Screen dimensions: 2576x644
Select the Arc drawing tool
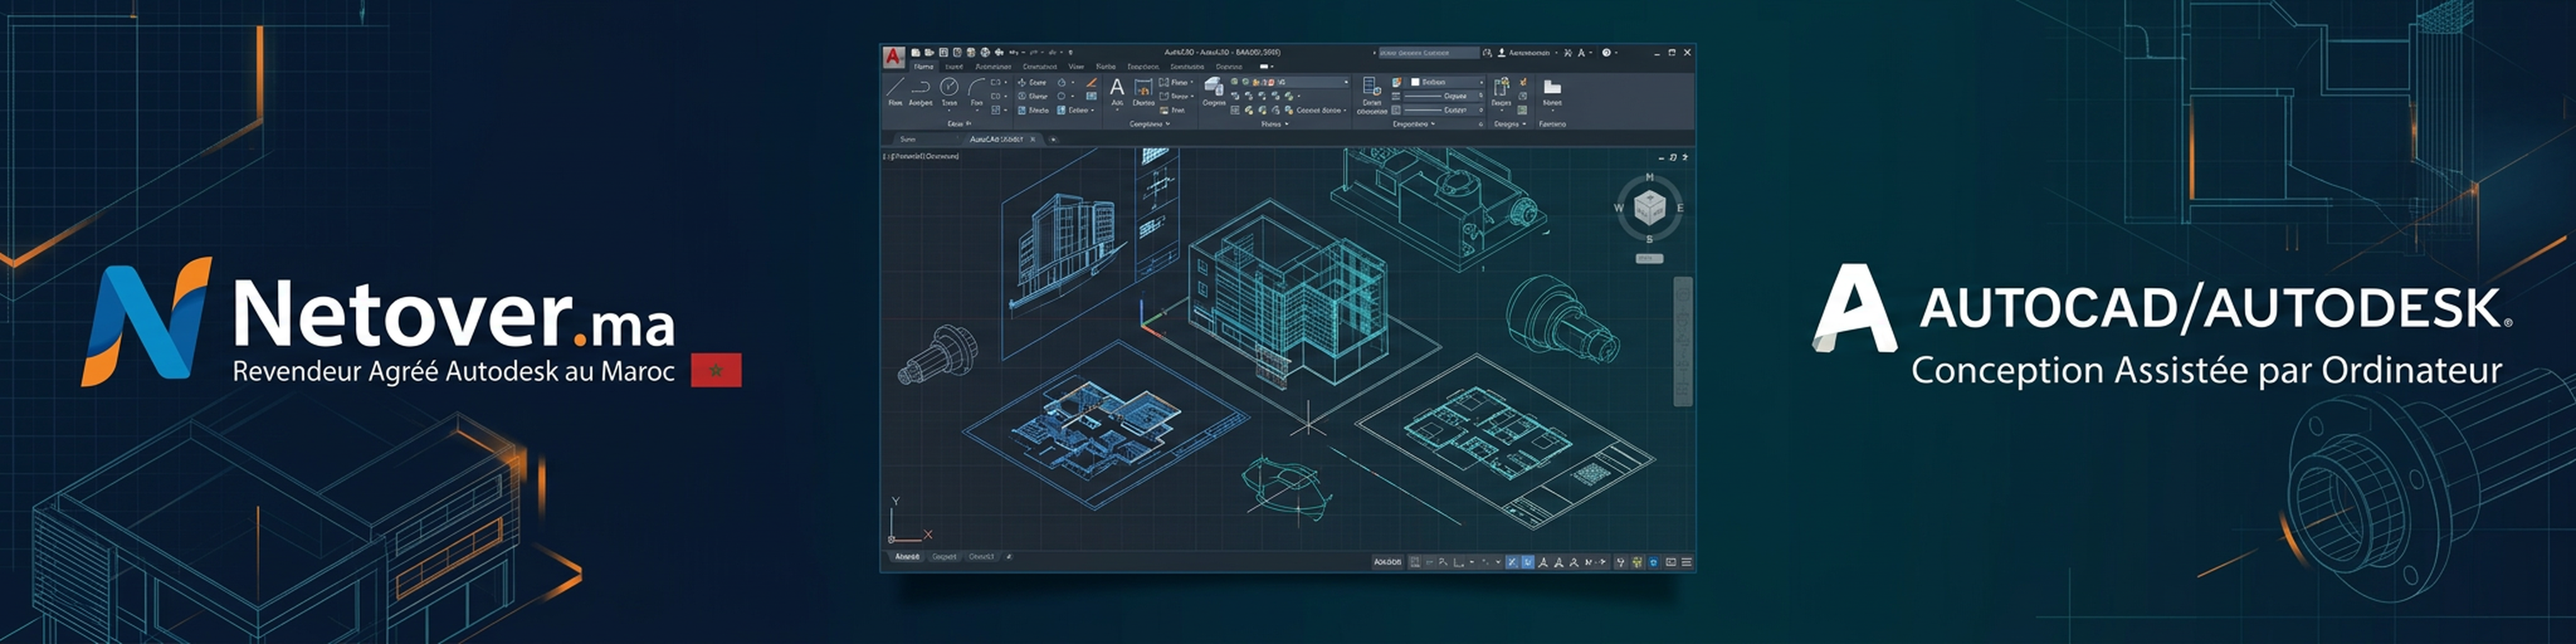coord(976,87)
